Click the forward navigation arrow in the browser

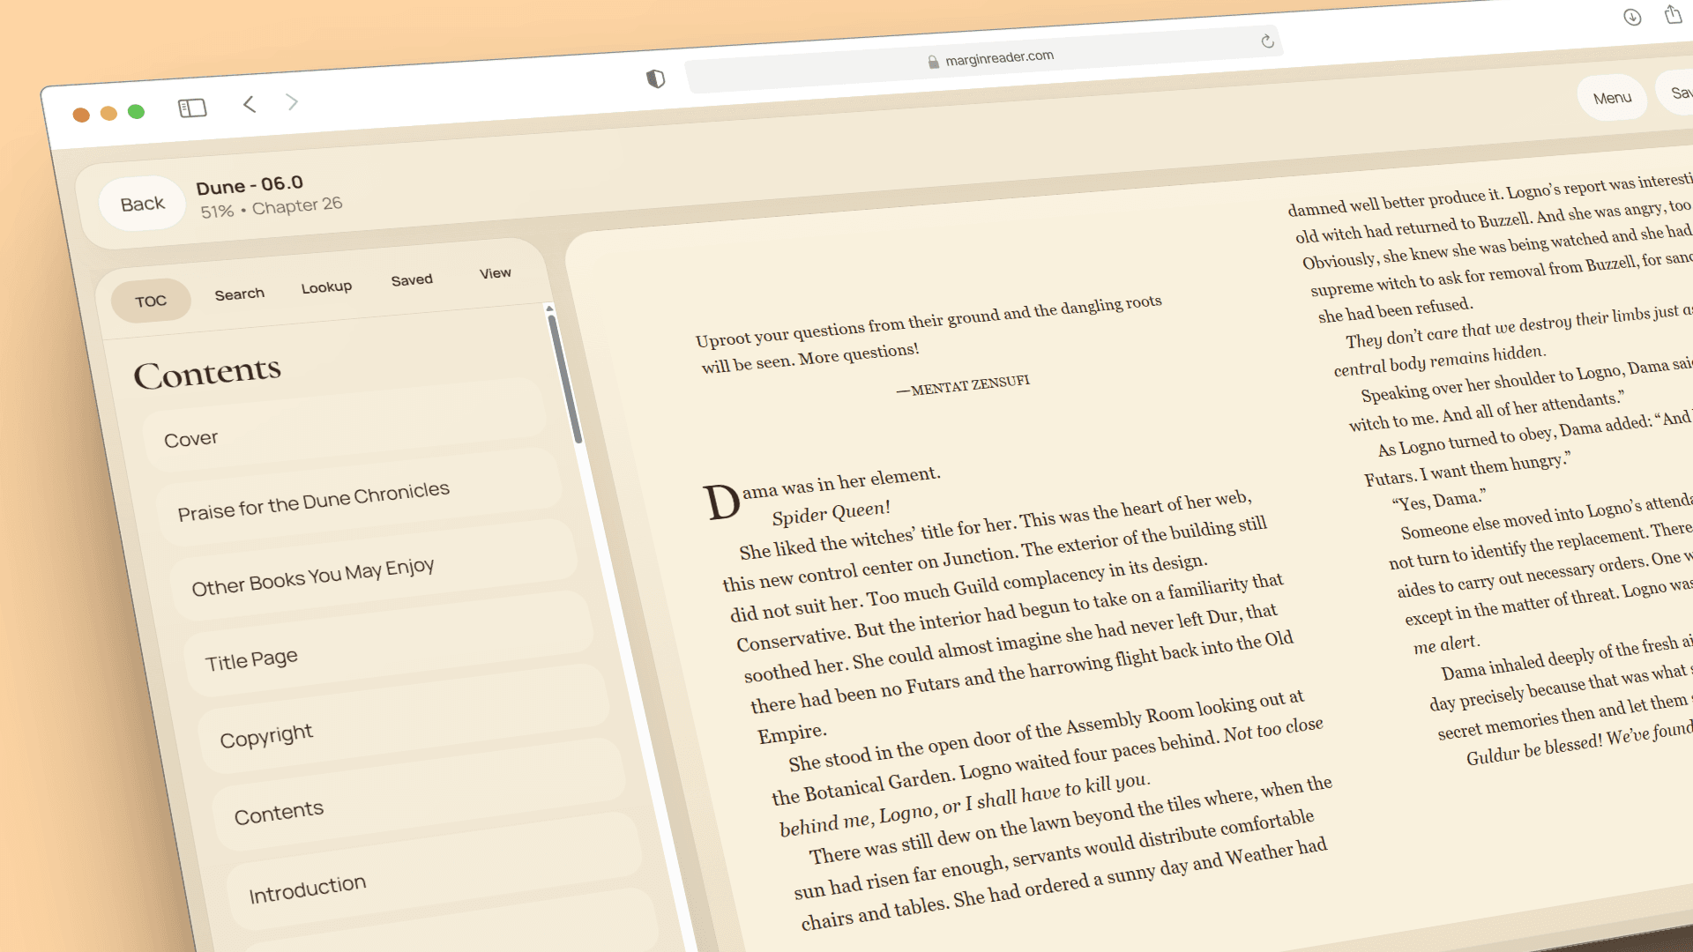[x=292, y=101]
